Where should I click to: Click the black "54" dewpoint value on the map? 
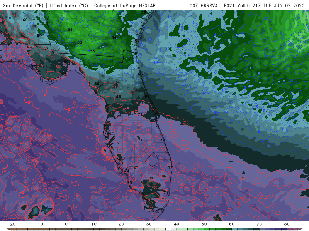[70, 30]
